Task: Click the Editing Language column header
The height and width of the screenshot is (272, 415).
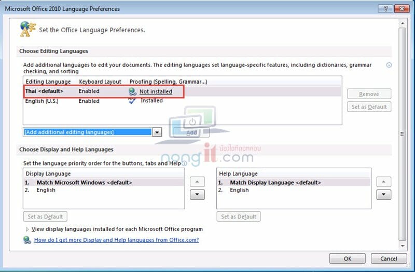Action: coord(48,81)
